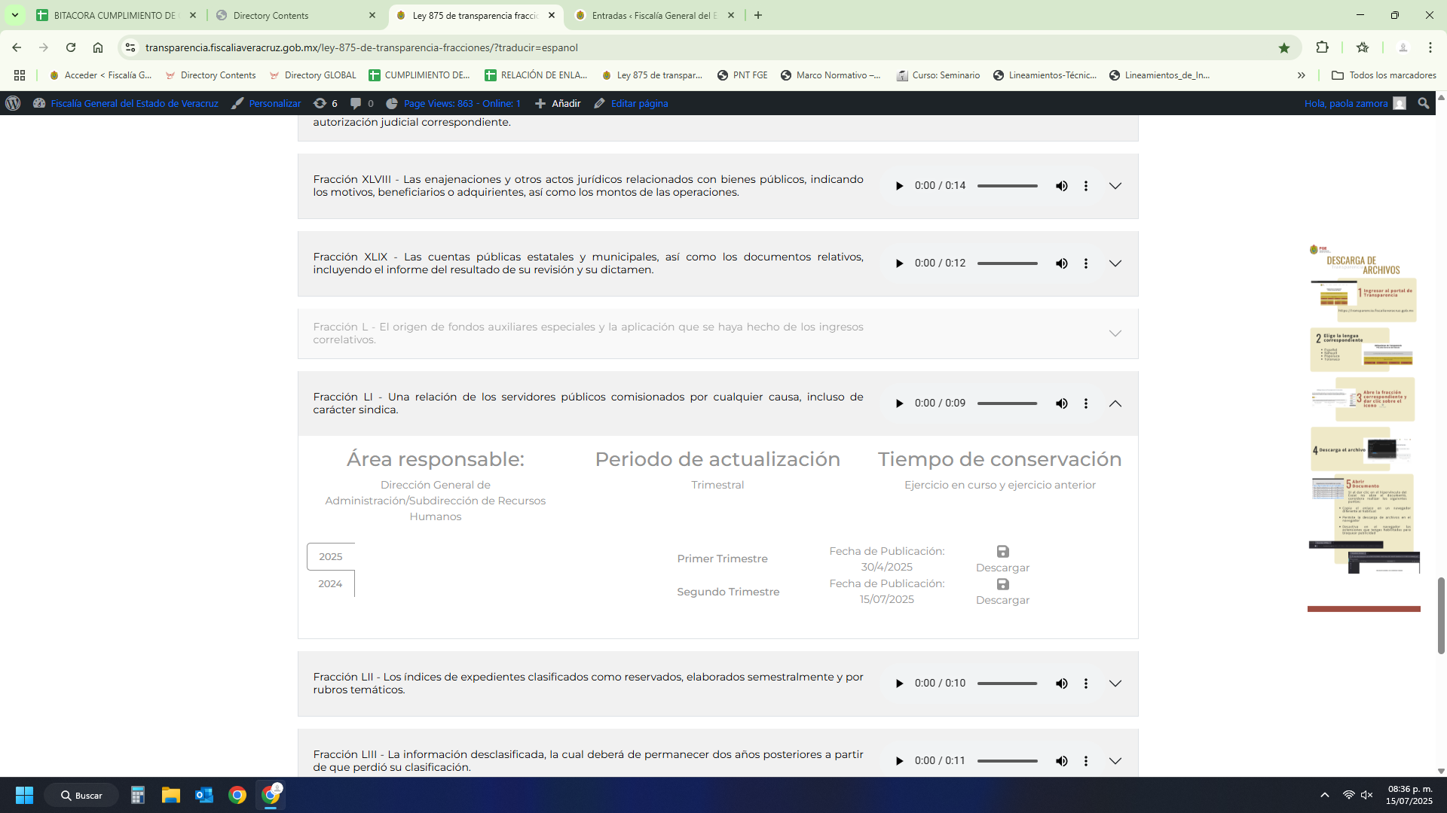Bookmark star icon in address bar
This screenshot has height=813, width=1447.
[1283, 47]
